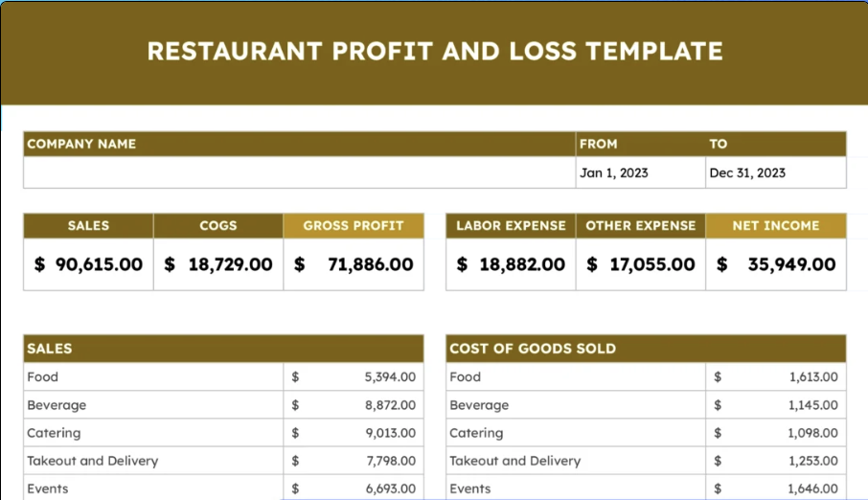Screen dimensions: 868x500
Task: Select the Restaurant Profit and Loss Template title
Action: pos(434,51)
